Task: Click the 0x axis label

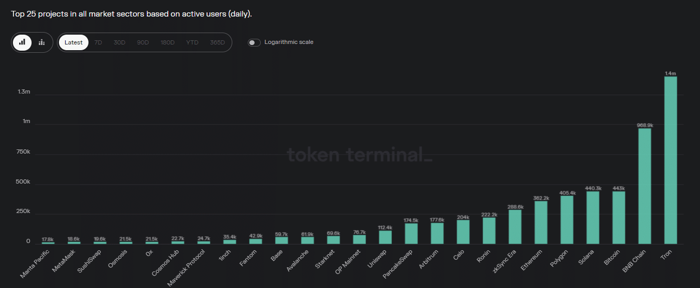Action: tap(151, 254)
